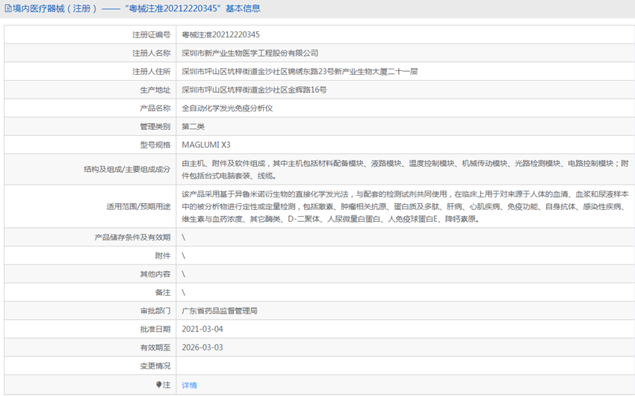635x396 pixels.
Task: Click the address ending 金辉路16号
Action: [x=254, y=90]
